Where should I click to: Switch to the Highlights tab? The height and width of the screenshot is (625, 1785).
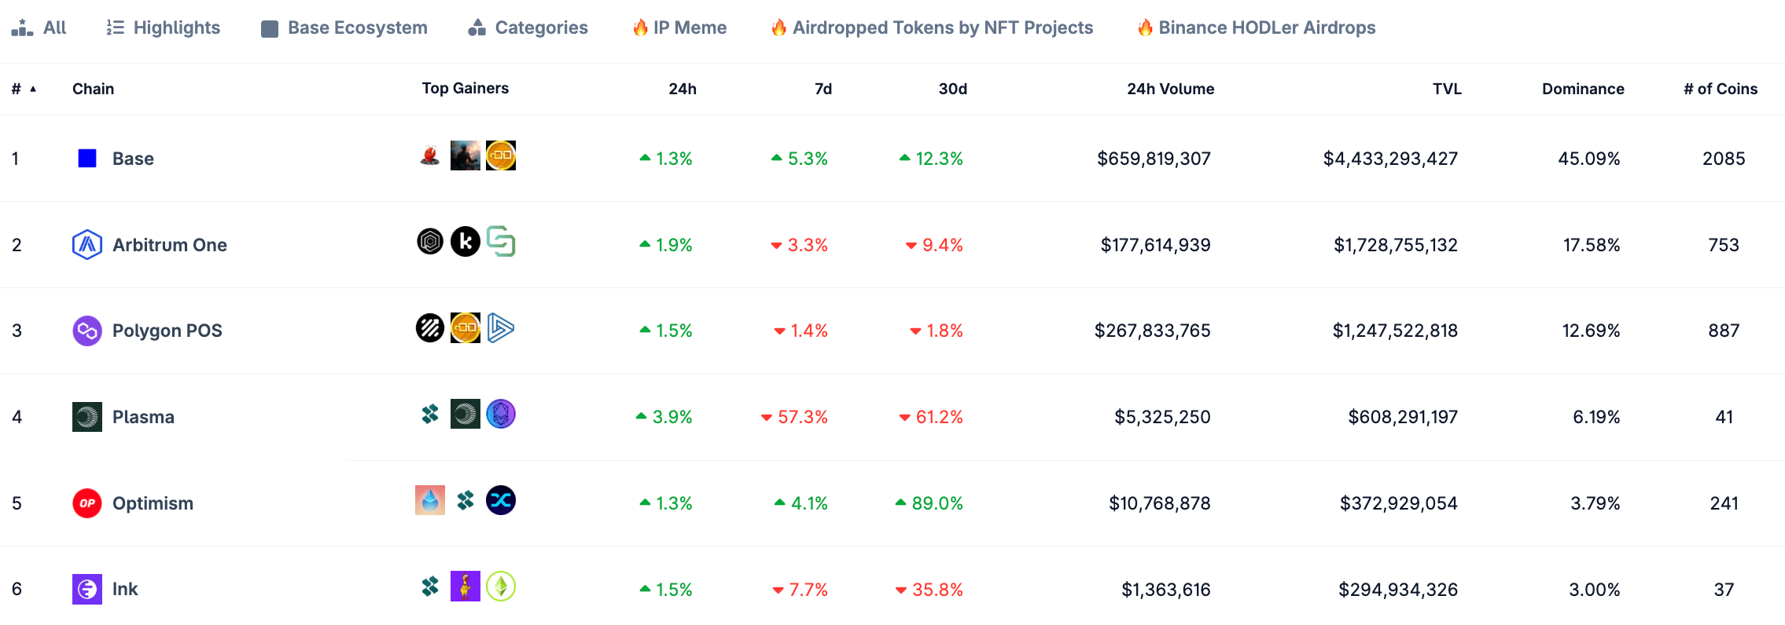(x=164, y=28)
